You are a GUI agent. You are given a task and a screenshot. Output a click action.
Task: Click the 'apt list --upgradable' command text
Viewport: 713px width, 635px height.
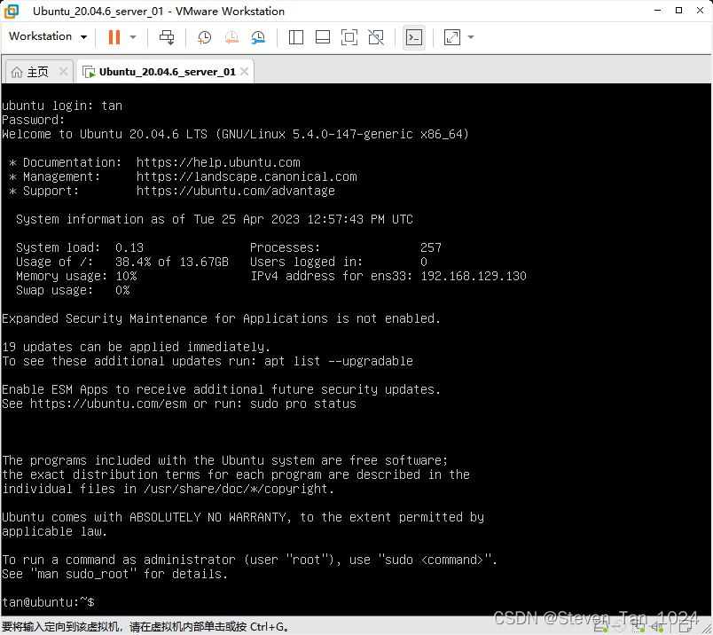[338, 361]
